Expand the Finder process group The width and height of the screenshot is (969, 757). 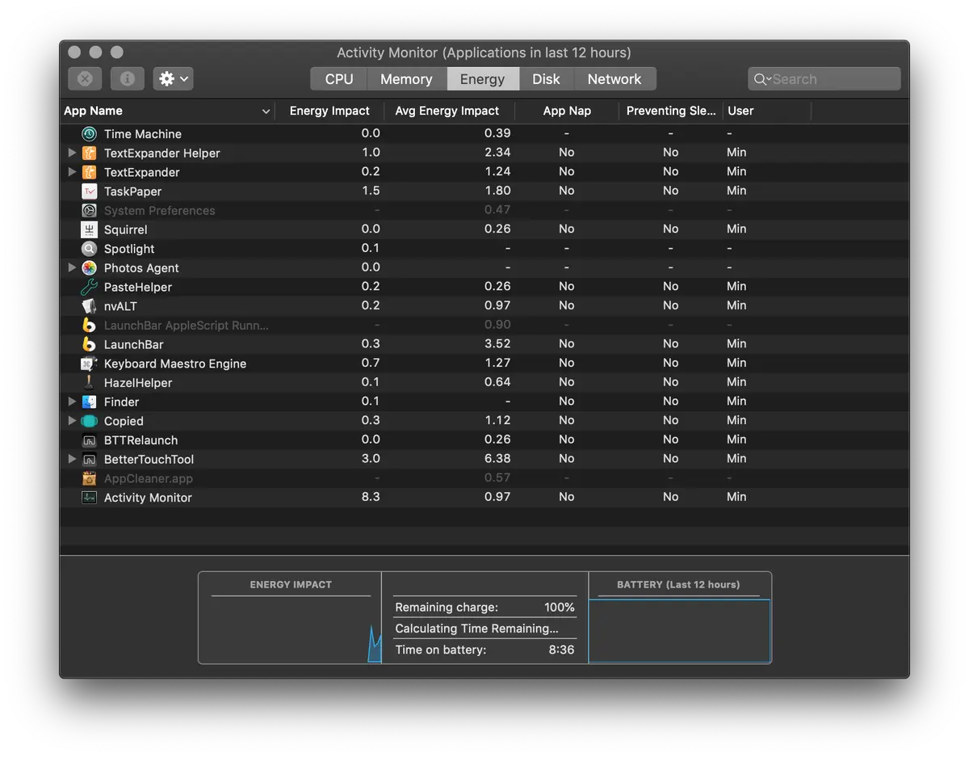pyautogui.click(x=72, y=401)
